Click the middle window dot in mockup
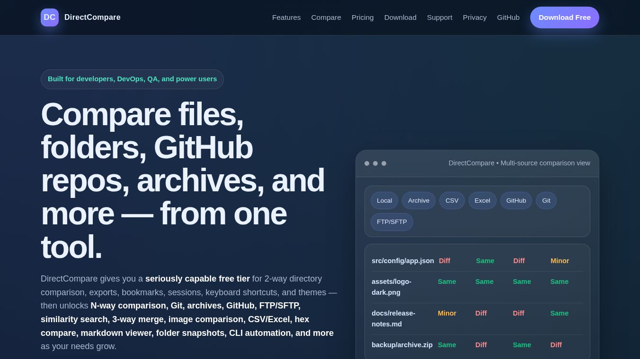Image resolution: width=640 pixels, height=359 pixels. click(x=375, y=163)
